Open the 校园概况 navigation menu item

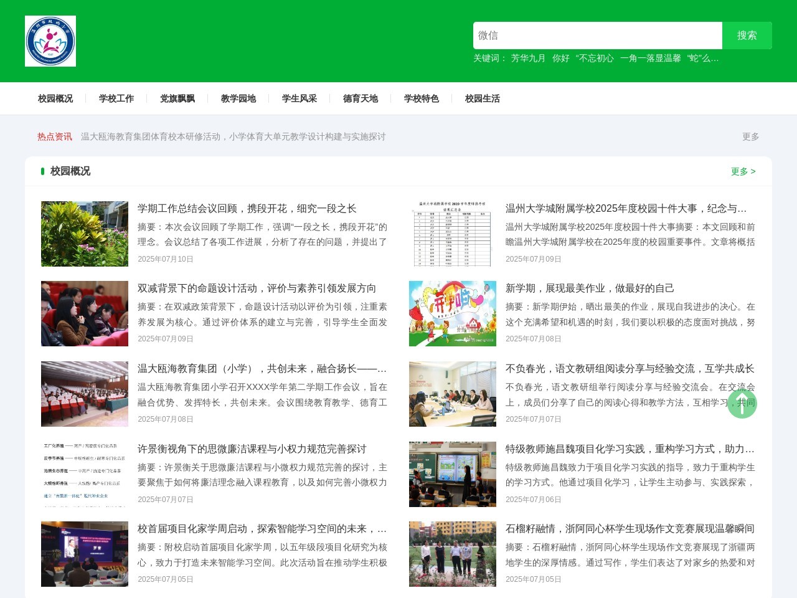(x=55, y=98)
